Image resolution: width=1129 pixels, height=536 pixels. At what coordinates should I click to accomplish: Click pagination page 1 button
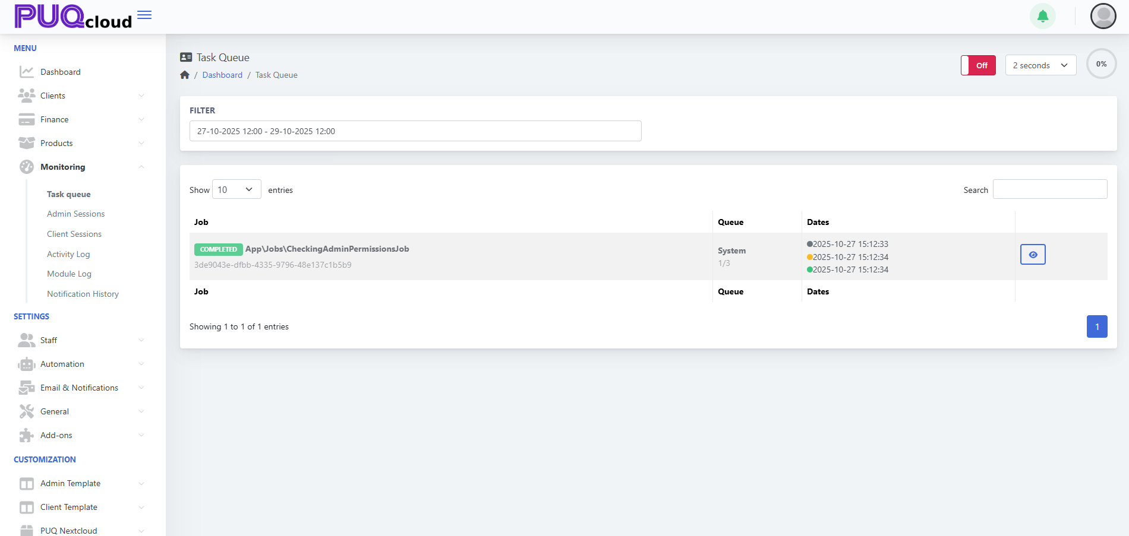[x=1097, y=326]
